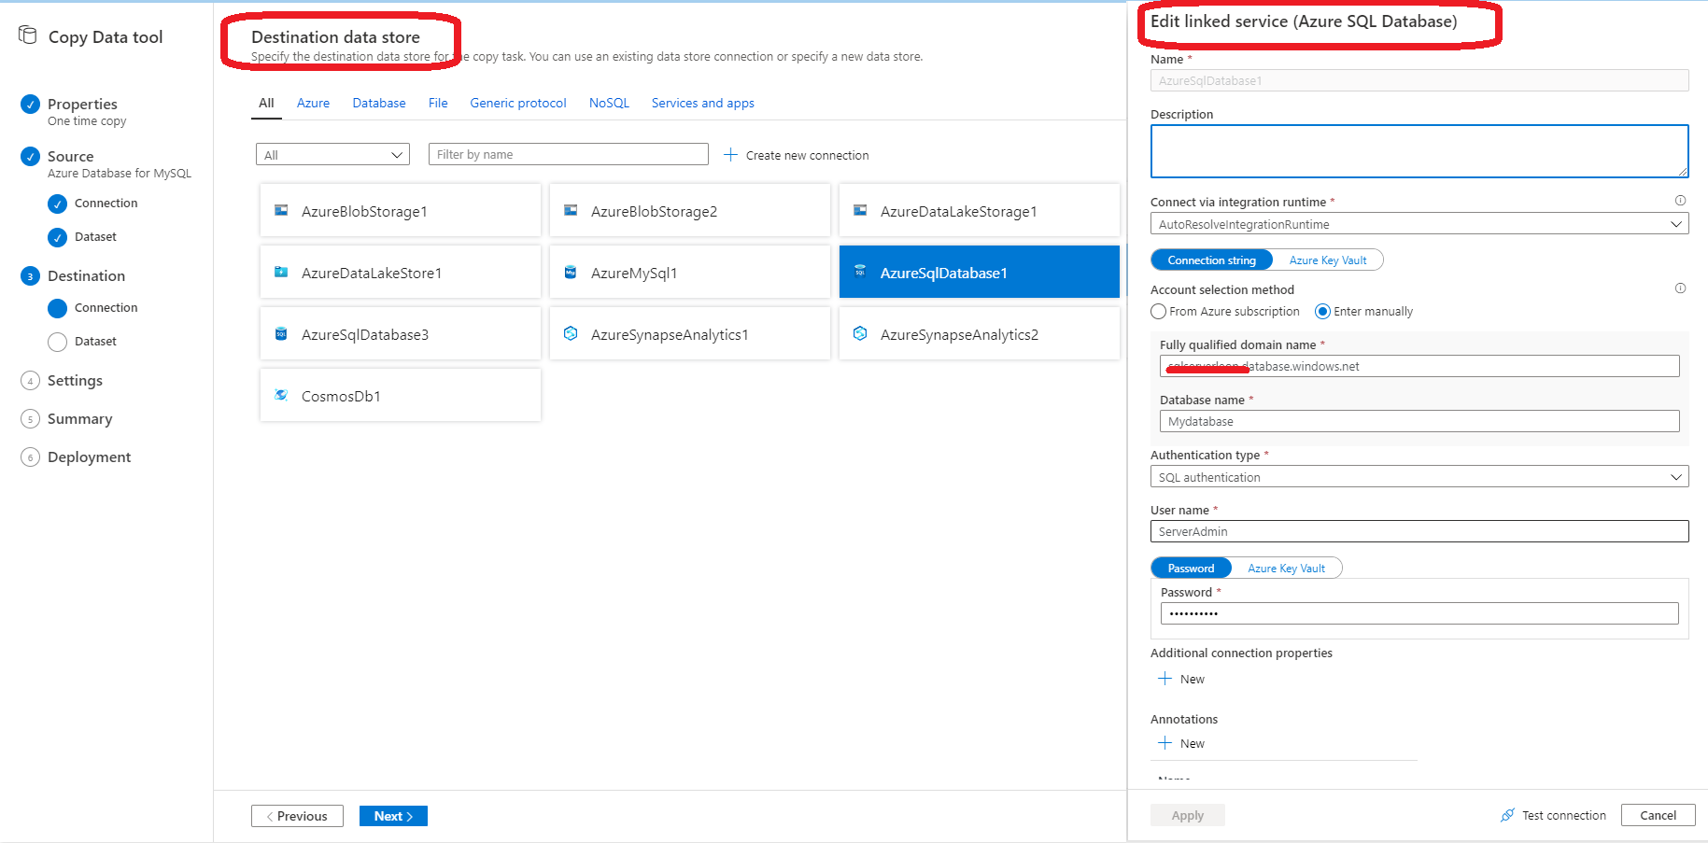Viewport: 1708px width, 843px height.
Task: Click the Previous button
Action: coord(297,816)
